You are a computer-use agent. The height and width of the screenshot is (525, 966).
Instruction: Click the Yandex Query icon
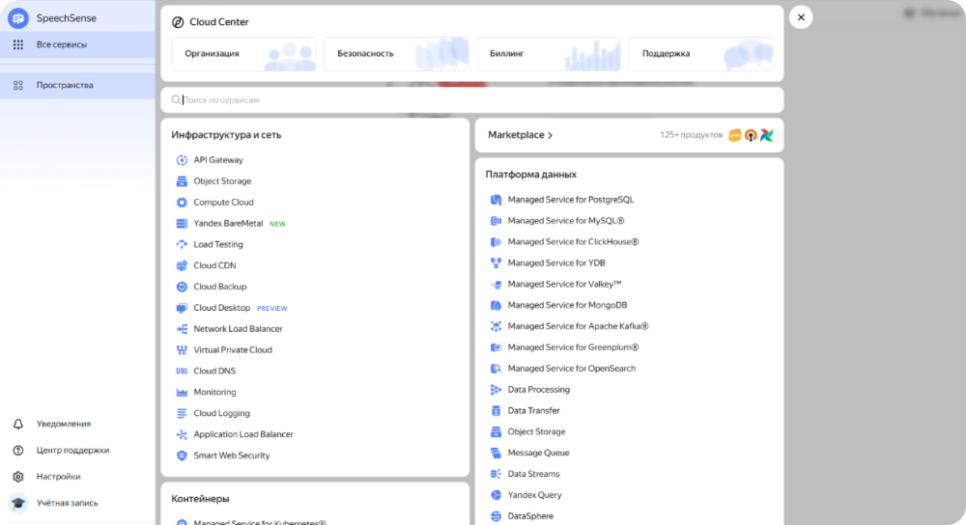click(496, 495)
